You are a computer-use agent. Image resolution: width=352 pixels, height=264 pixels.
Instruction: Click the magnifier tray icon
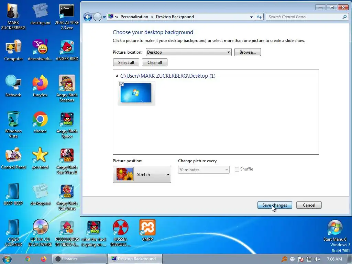284,259
